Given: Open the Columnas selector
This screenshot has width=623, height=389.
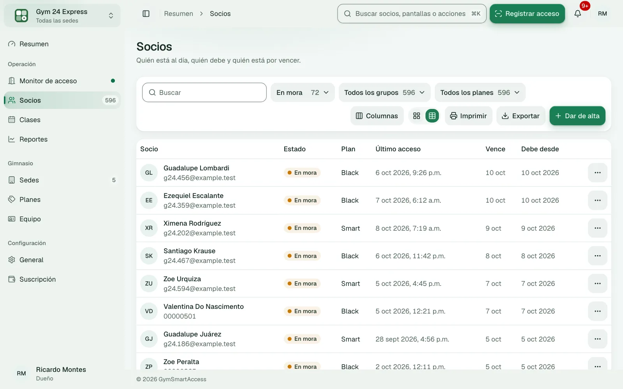Looking at the screenshot, I should [377, 116].
